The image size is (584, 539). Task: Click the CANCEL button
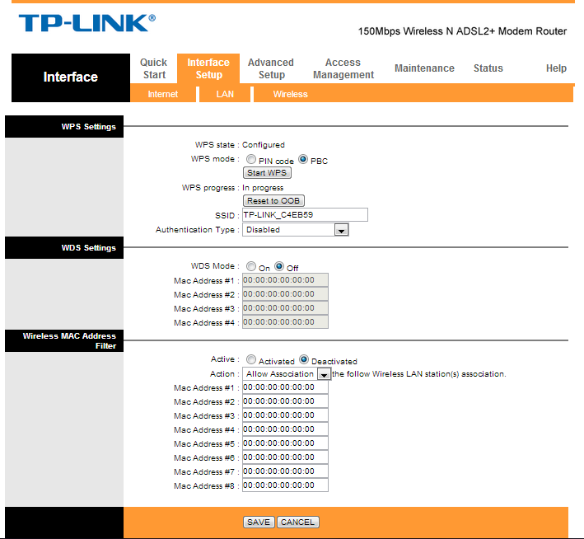coord(297,522)
